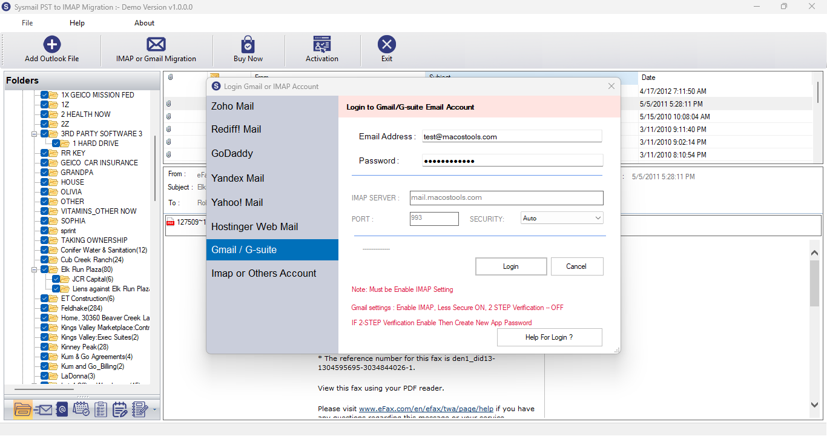827x436 pixels.
Task: Collapse the Elk Run Plaza(80) node
Action: click(x=35, y=269)
